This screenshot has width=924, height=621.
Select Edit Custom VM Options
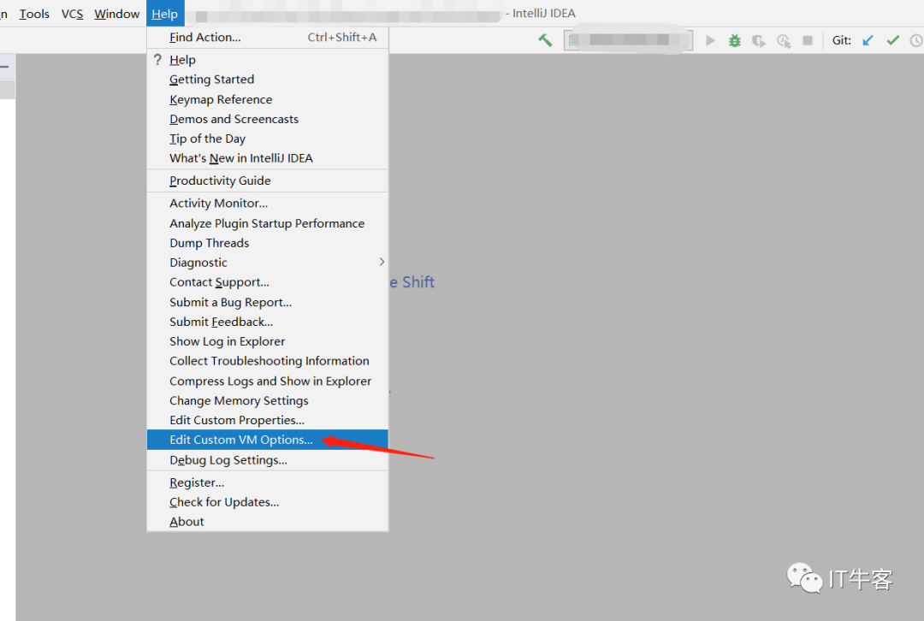coord(241,440)
